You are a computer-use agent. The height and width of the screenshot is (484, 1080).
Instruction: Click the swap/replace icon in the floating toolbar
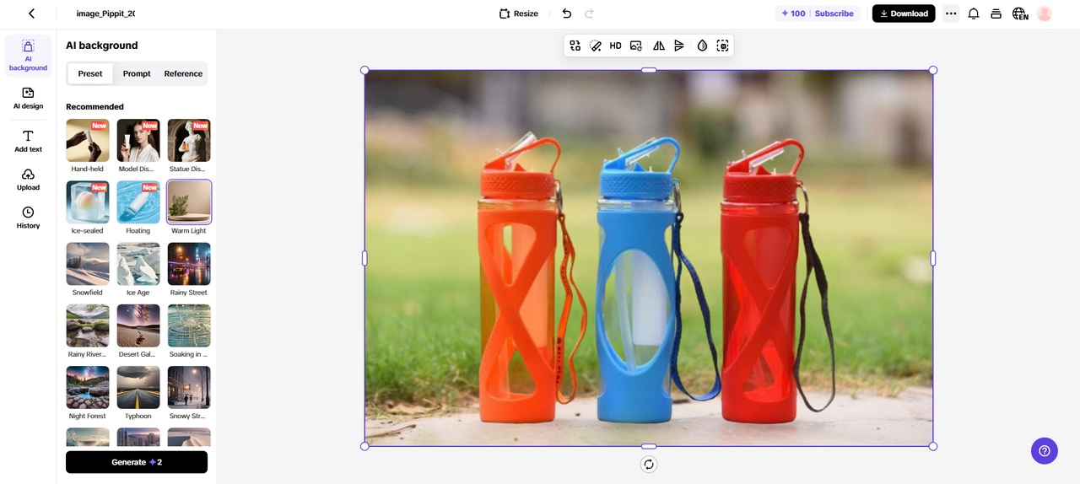coord(575,46)
